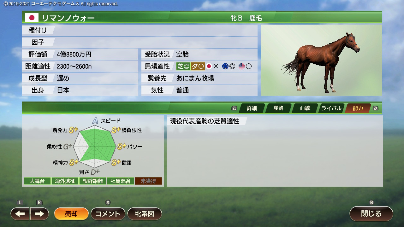Click the 牝6 鹿毛 header text

(246, 18)
